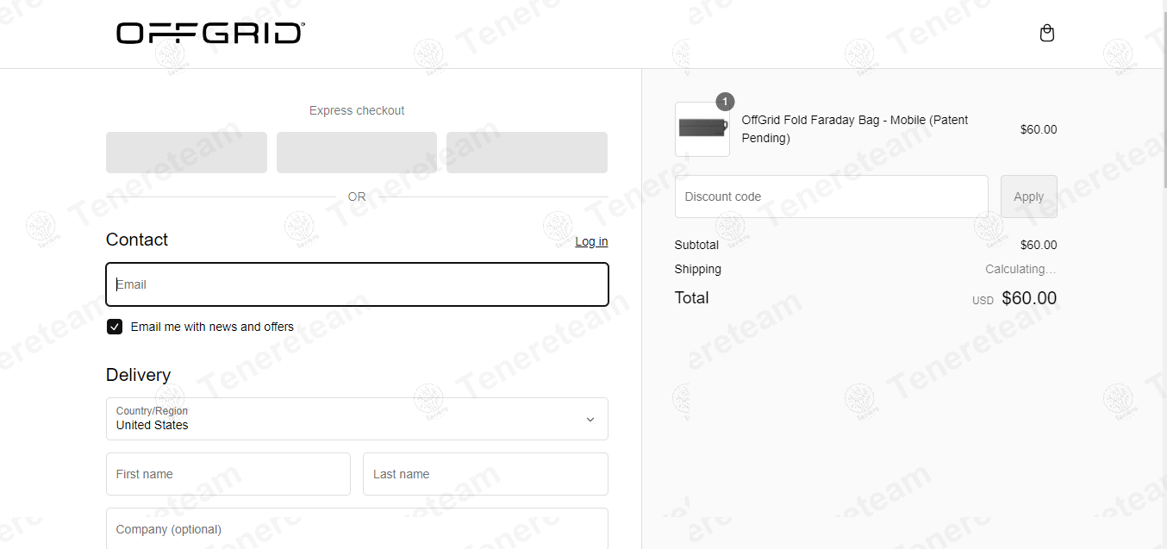1167x549 pixels.
Task: Click the Faraday Bag product thumbnail
Action: 702,129
